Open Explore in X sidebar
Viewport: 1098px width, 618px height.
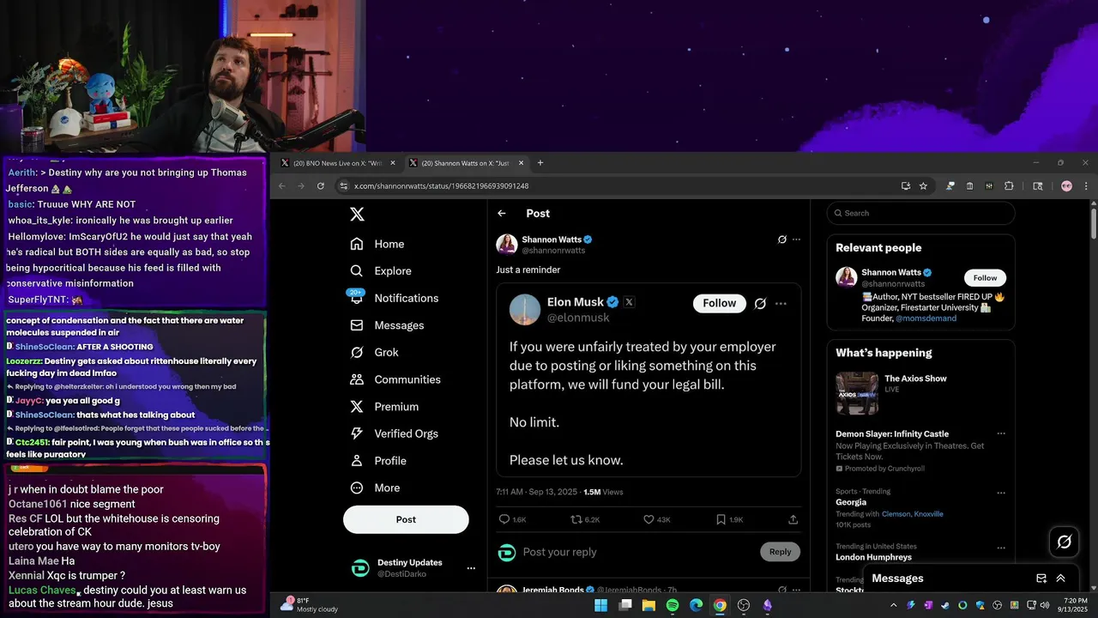(x=381, y=270)
